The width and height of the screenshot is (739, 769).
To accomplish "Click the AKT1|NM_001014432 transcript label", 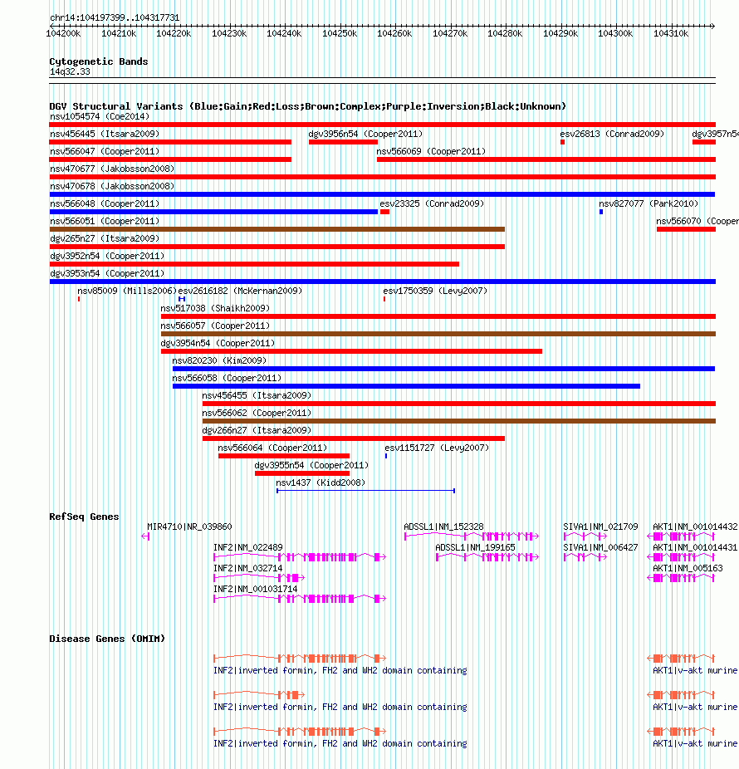I will pyautogui.click(x=695, y=527).
